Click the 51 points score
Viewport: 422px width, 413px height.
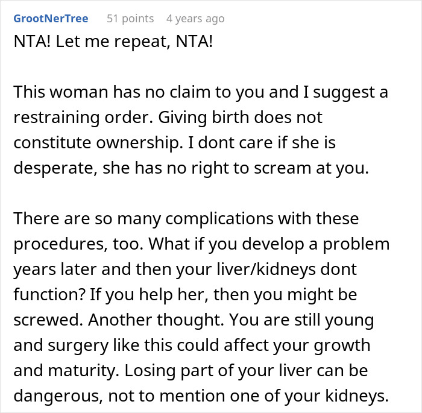(x=130, y=19)
